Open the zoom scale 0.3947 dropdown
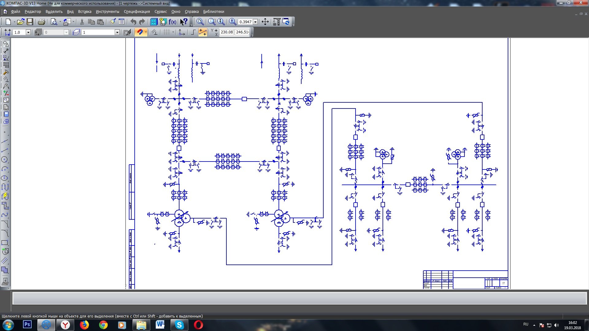589x331 pixels. 255,22
